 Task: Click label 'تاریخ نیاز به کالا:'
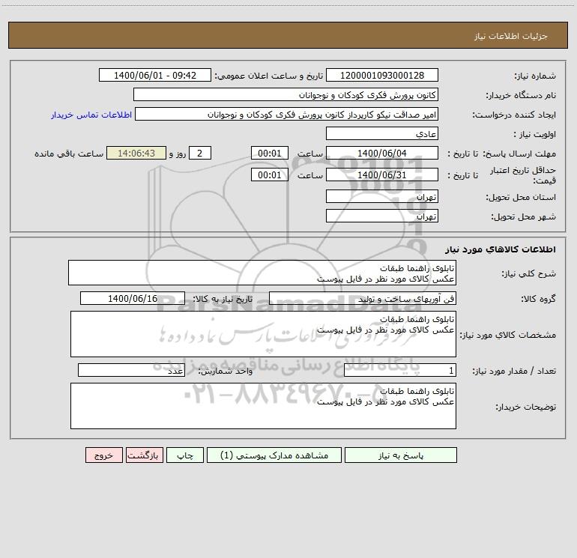(x=223, y=299)
